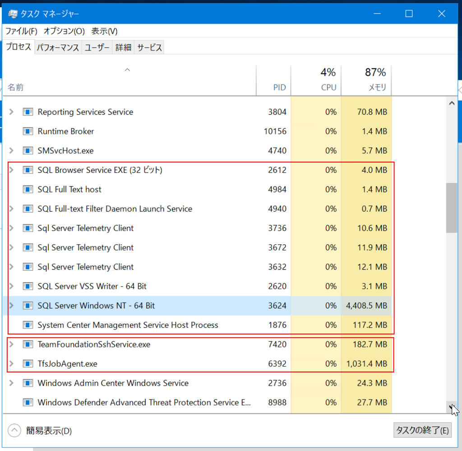The height and width of the screenshot is (451, 462).
Task: Click the TeamFoundationSshService.exe icon
Action: (28, 344)
